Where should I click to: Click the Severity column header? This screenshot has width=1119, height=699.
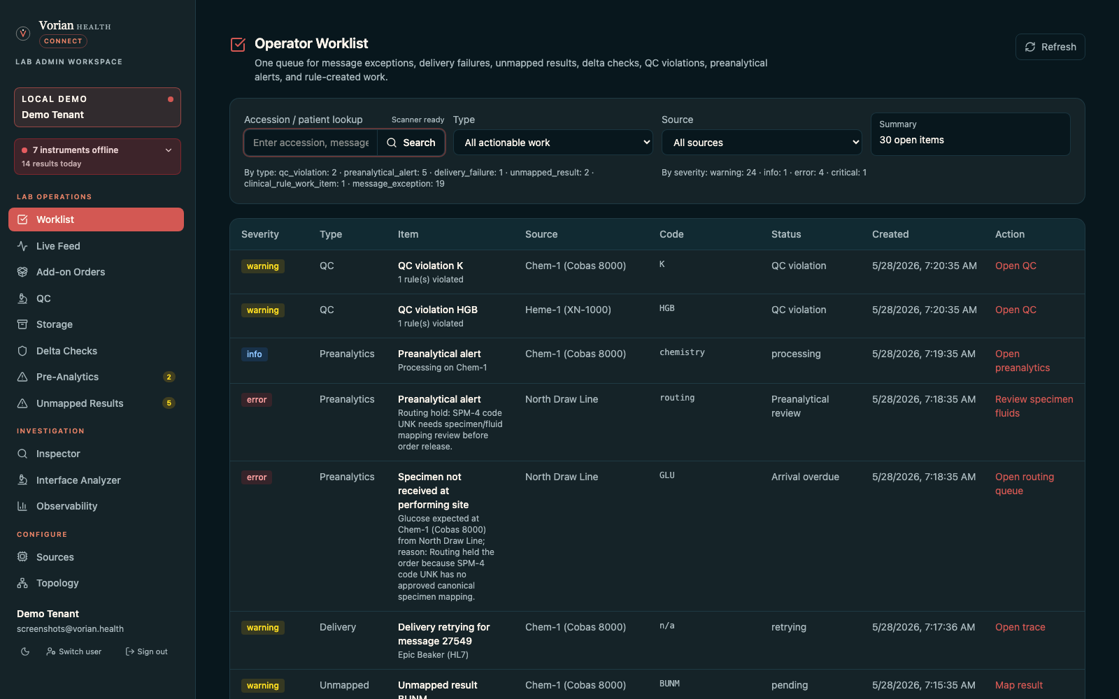(x=260, y=234)
